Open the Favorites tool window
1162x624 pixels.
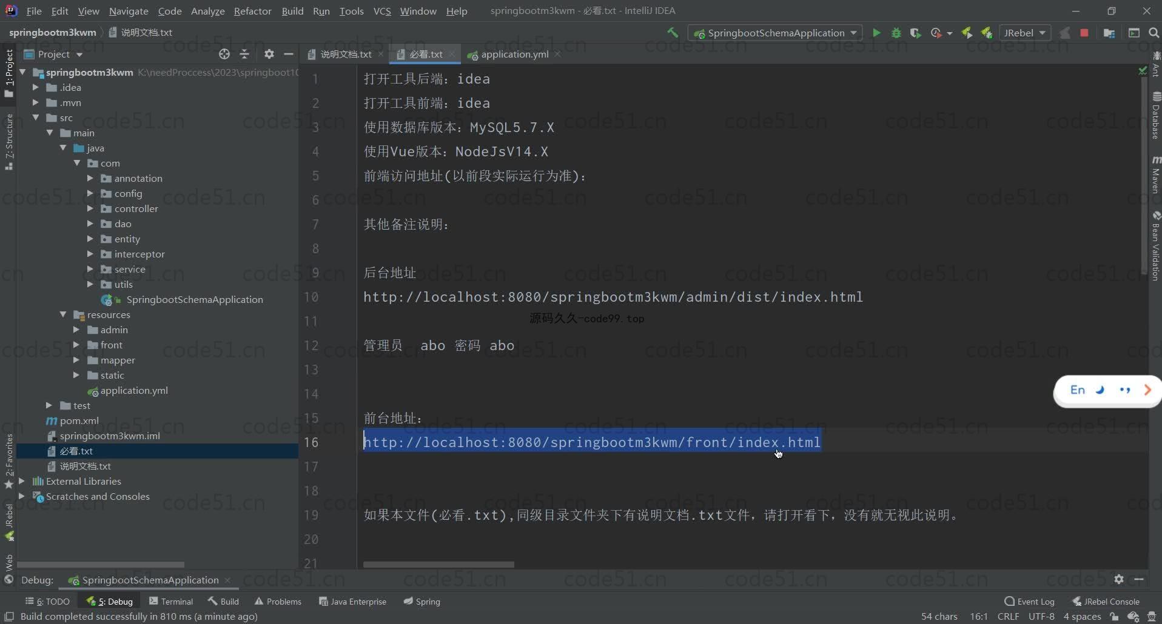click(x=9, y=461)
